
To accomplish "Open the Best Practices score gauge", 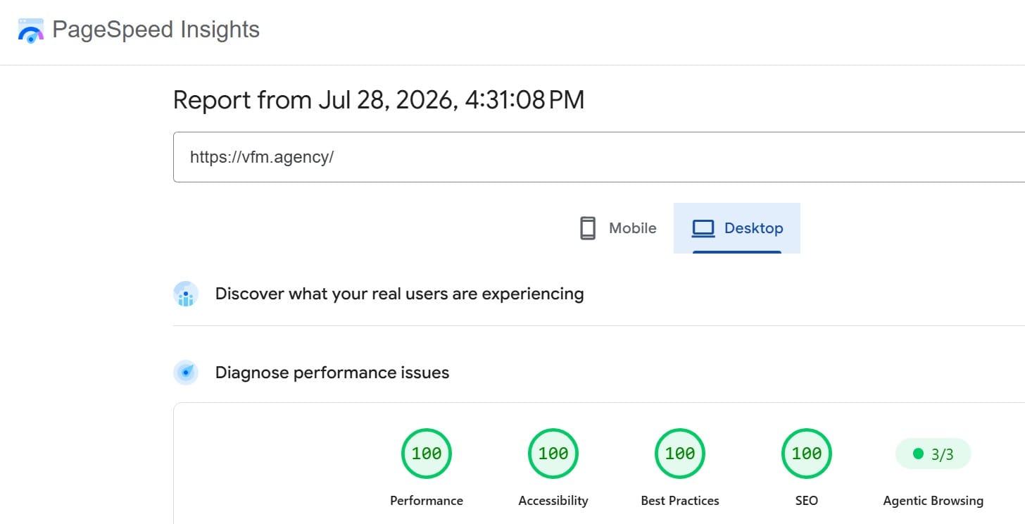I will (680, 454).
